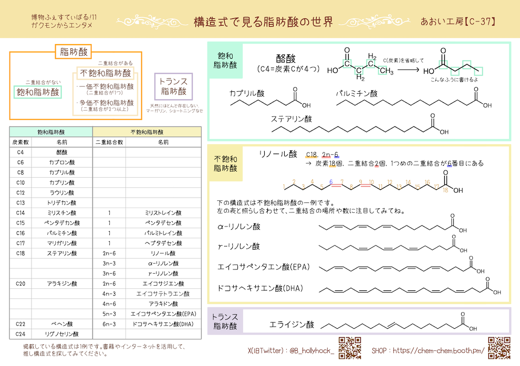This screenshot has height=366, width=520.
Task: Open the SHOP link chem-chem.booth.pm
Action: click(x=428, y=350)
